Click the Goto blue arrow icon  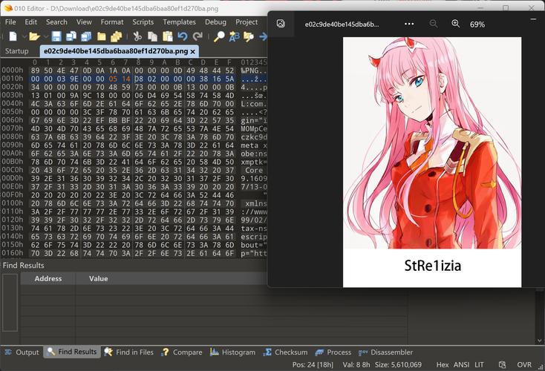(x=263, y=36)
